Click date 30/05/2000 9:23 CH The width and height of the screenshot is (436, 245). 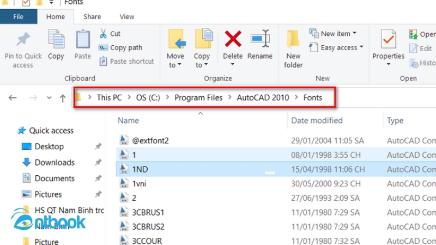pos(325,183)
